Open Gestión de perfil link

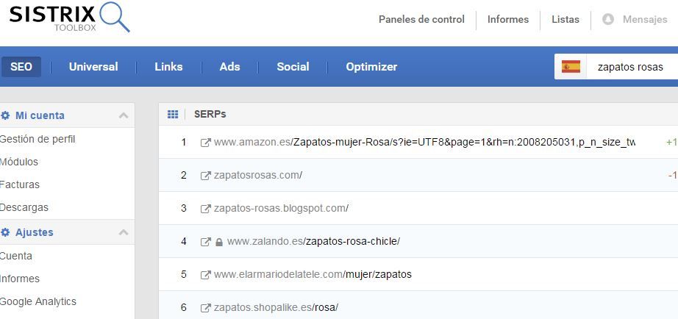[x=37, y=139]
